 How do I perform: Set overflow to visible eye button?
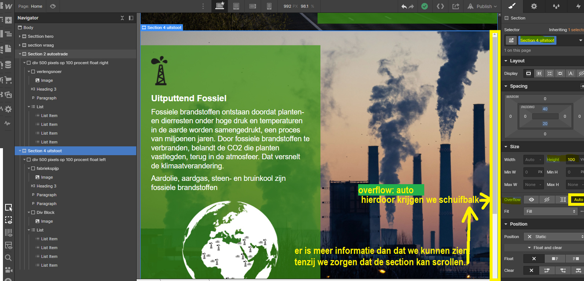coord(531,200)
